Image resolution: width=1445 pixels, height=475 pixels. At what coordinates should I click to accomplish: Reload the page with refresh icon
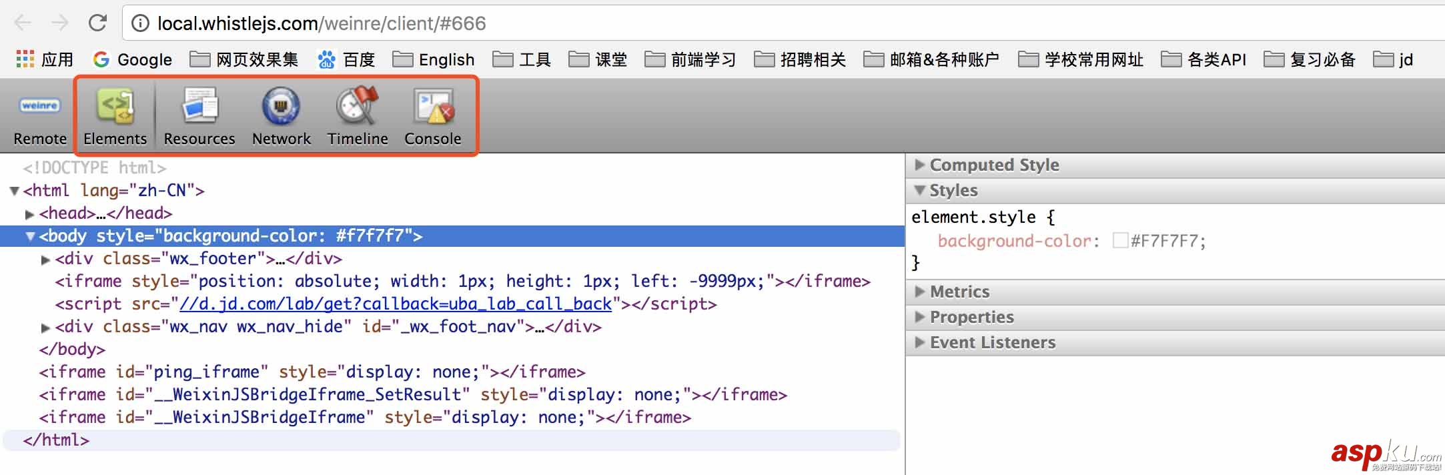click(x=97, y=23)
